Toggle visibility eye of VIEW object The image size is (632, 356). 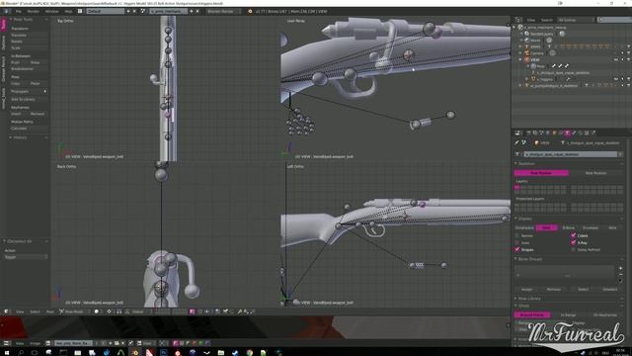click(x=616, y=59)
